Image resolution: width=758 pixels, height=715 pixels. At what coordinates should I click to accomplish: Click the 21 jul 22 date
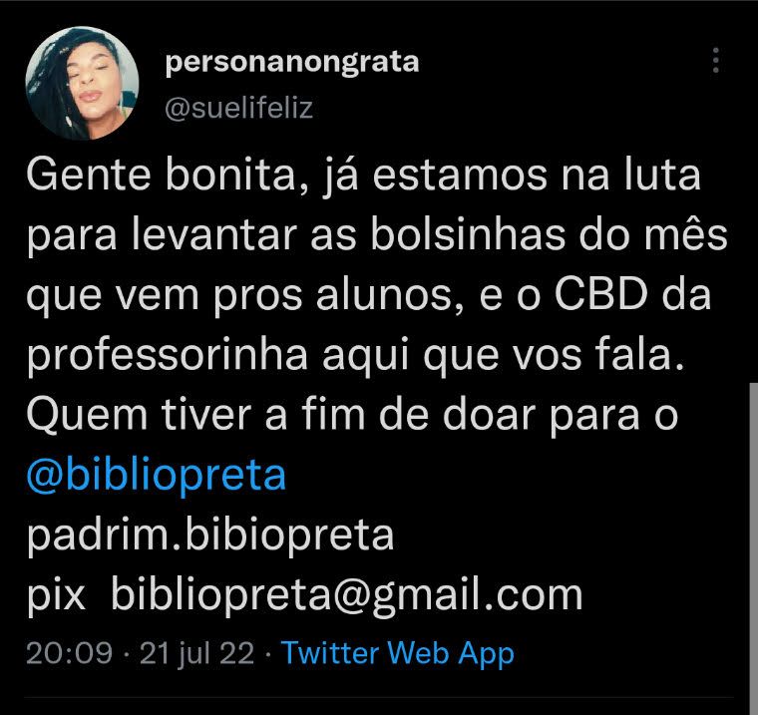(x=196, y=654)
